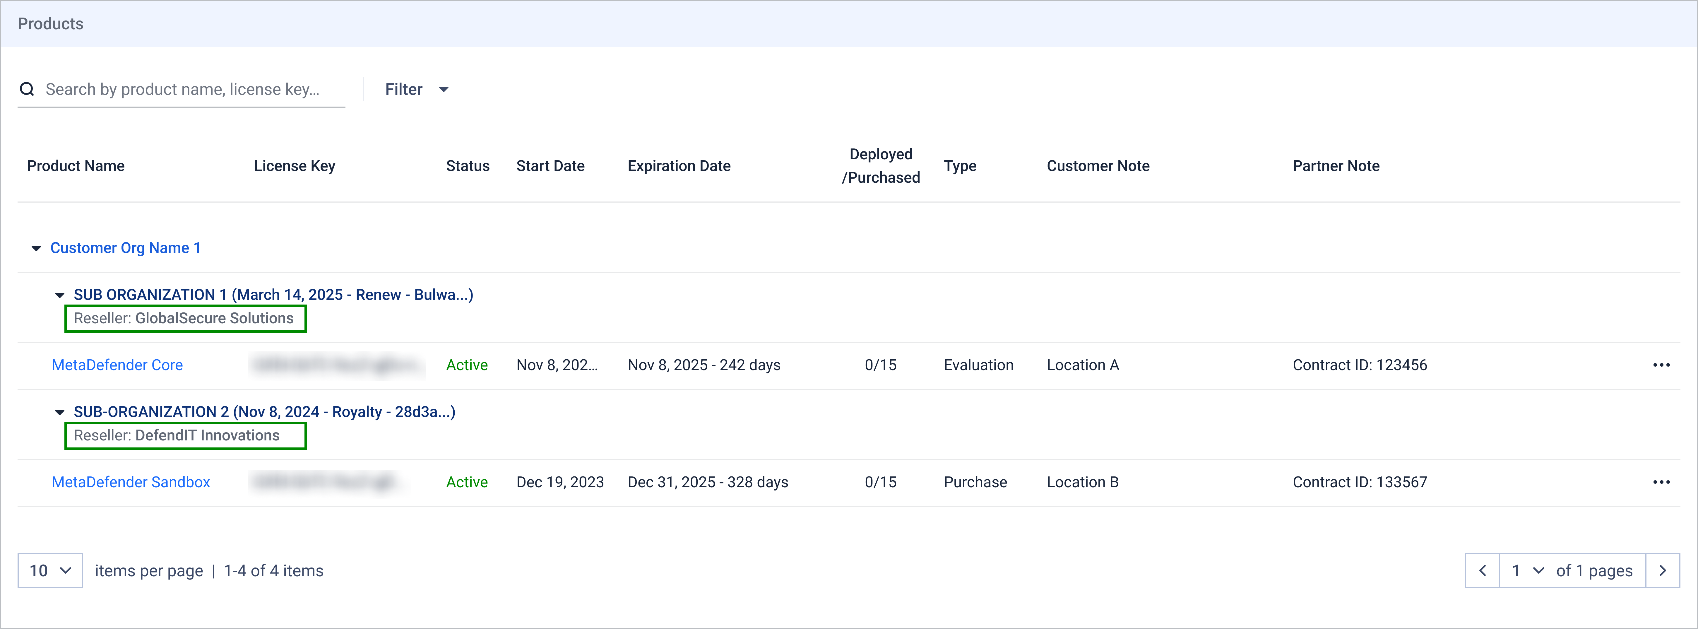Click the Products panel title
Image resolution: width=1698 pixels, height=629 pixels.
coord(51,24)
